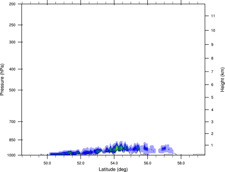Click the 300 pressure tick label
Viewport: 225px width, 172px height.
click(12, 42)
